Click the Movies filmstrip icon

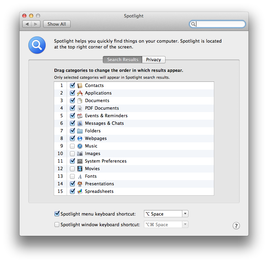click(x=80, y=169)
